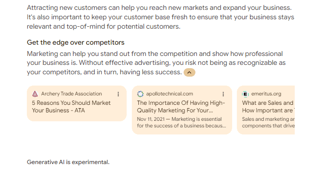Click the apollotechnical.com circular favicon

coord(140,94)
